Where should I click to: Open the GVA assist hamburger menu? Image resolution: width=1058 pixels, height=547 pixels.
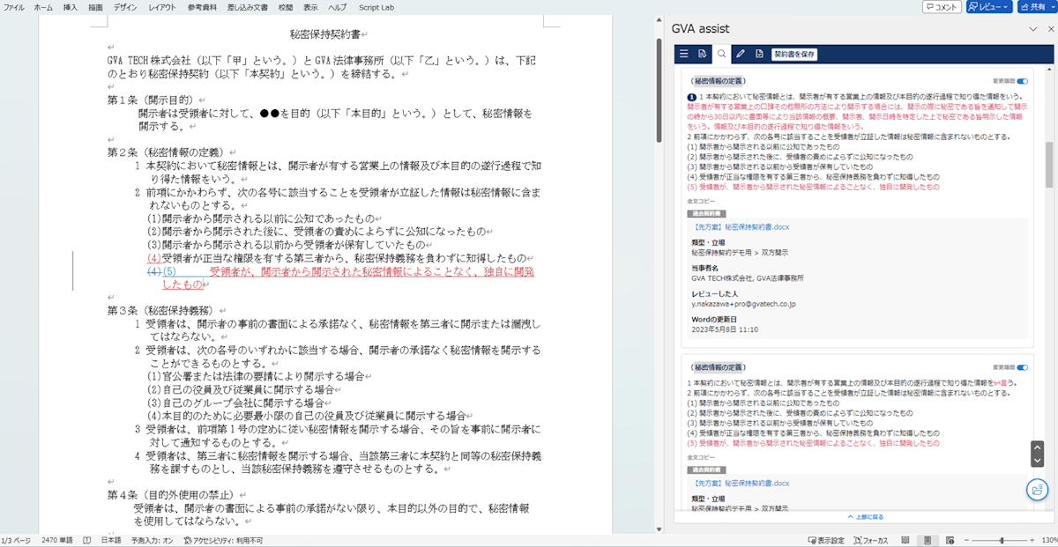coord(683,54)
